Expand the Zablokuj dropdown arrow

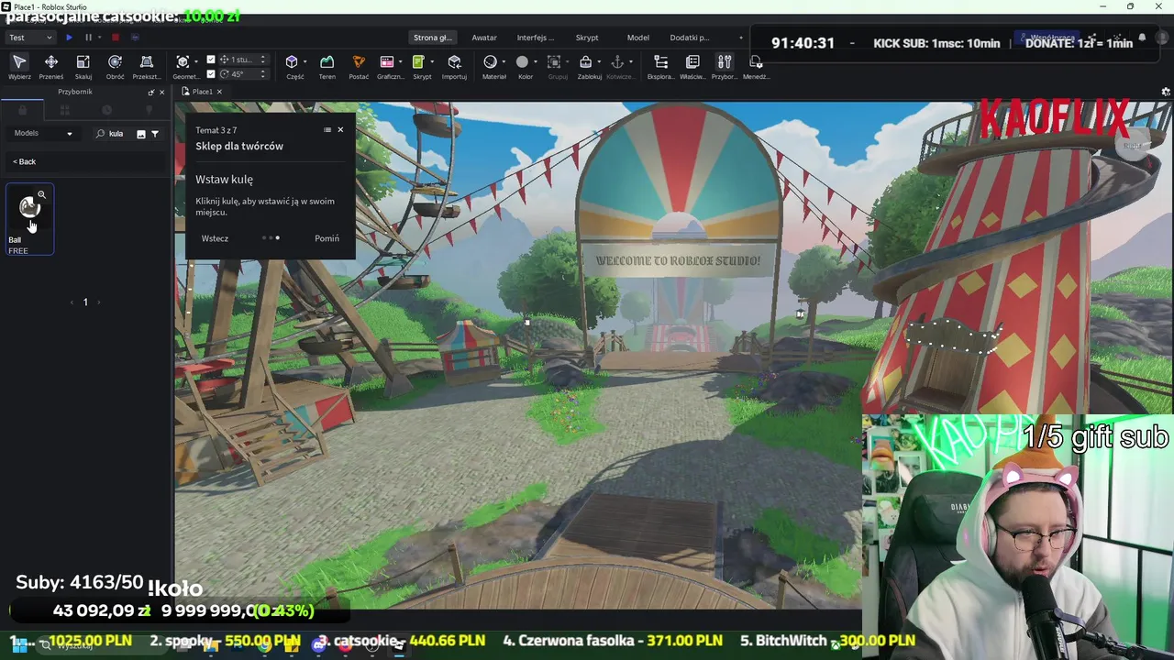coord(599,62)
